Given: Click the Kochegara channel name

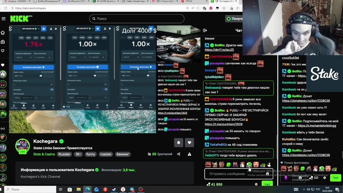Looking at the screenshot, I should [45, 141].
